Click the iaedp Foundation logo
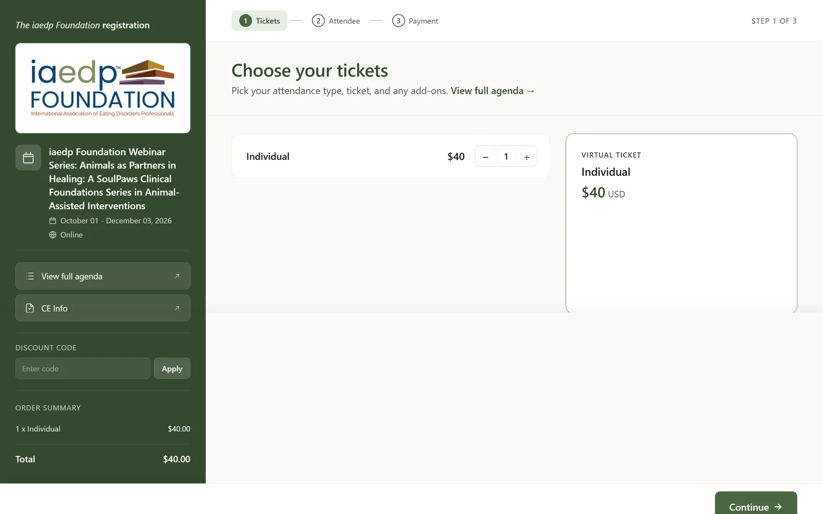The width and height of the screenshot is (823, 514). tap(103, 88)
